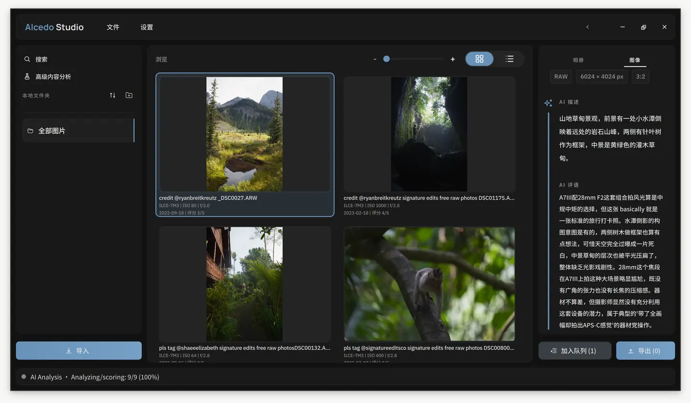
Task: Select 全部图片 in the folder list
Action: pos(78,131)
